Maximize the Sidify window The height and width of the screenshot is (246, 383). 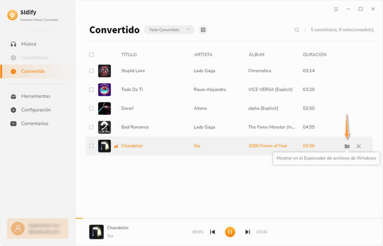pos(360,9)
